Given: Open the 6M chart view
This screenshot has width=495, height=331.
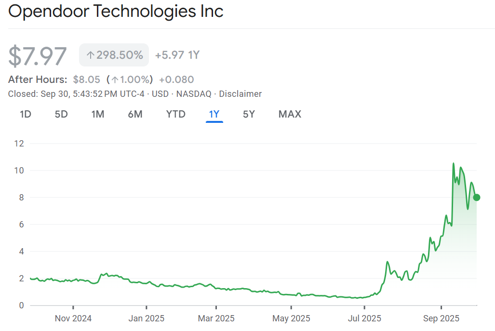Looking at the screenshot, I should tap(135, 114).
